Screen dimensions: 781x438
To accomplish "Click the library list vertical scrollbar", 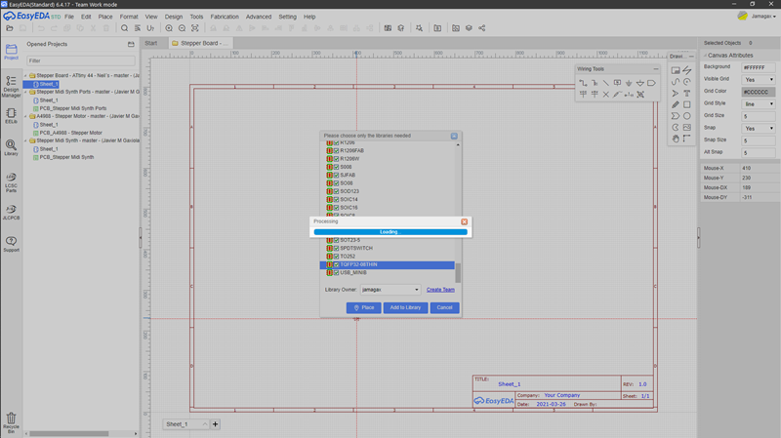I will 458,273.
